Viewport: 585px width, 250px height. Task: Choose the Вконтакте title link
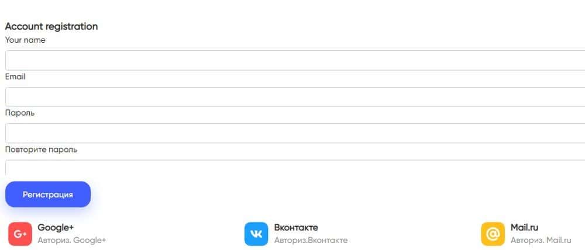tap(296, 227)
